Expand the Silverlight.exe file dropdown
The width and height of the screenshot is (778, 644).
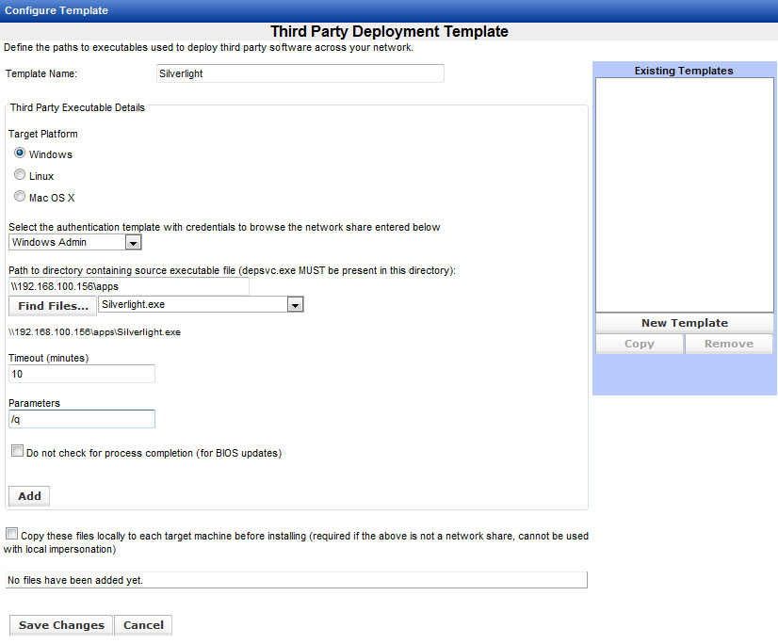coord(295,305)
